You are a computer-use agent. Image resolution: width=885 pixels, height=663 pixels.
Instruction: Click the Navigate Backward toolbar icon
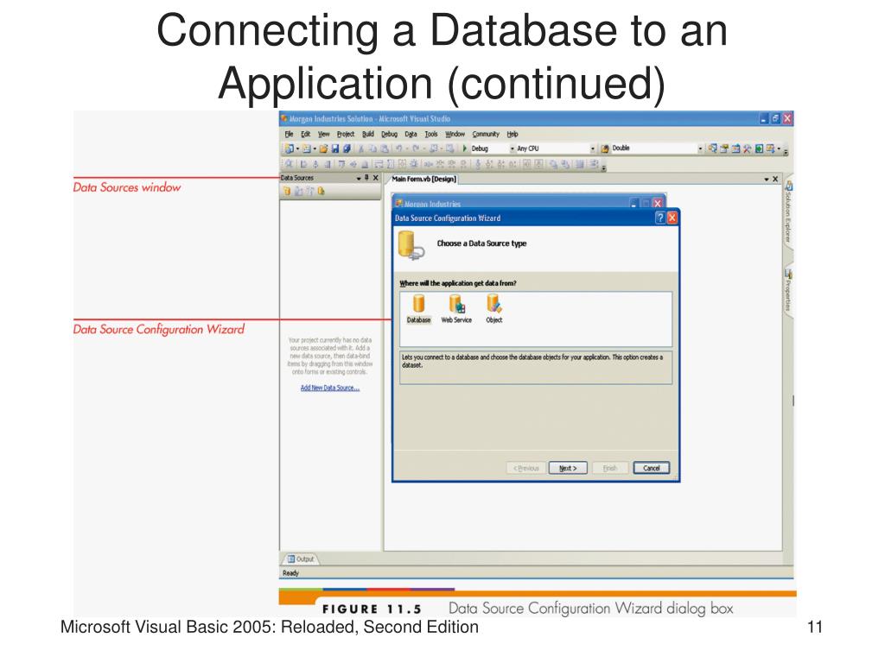[x=435, y=148]
